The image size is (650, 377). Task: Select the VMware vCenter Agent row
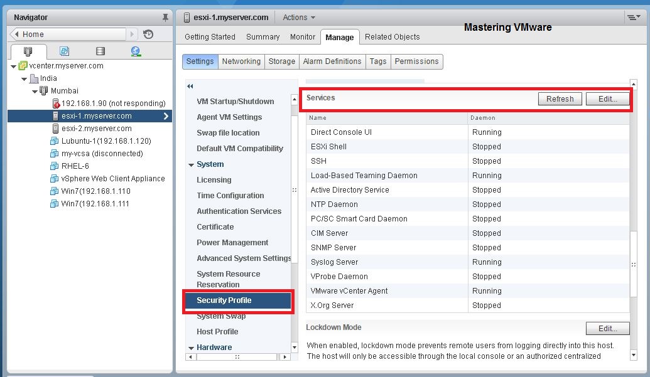pyautogui.click(x=468, y=291)
